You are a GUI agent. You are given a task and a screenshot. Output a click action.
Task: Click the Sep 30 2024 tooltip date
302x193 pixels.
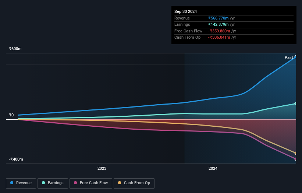pos(185,11)
